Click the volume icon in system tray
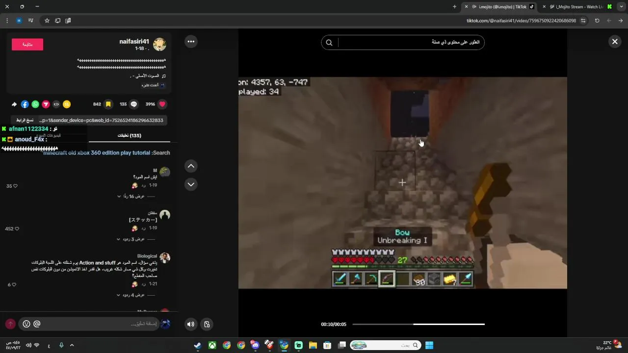Image resolution: width=628 pixels, height=353 pixels. (28, 345)
